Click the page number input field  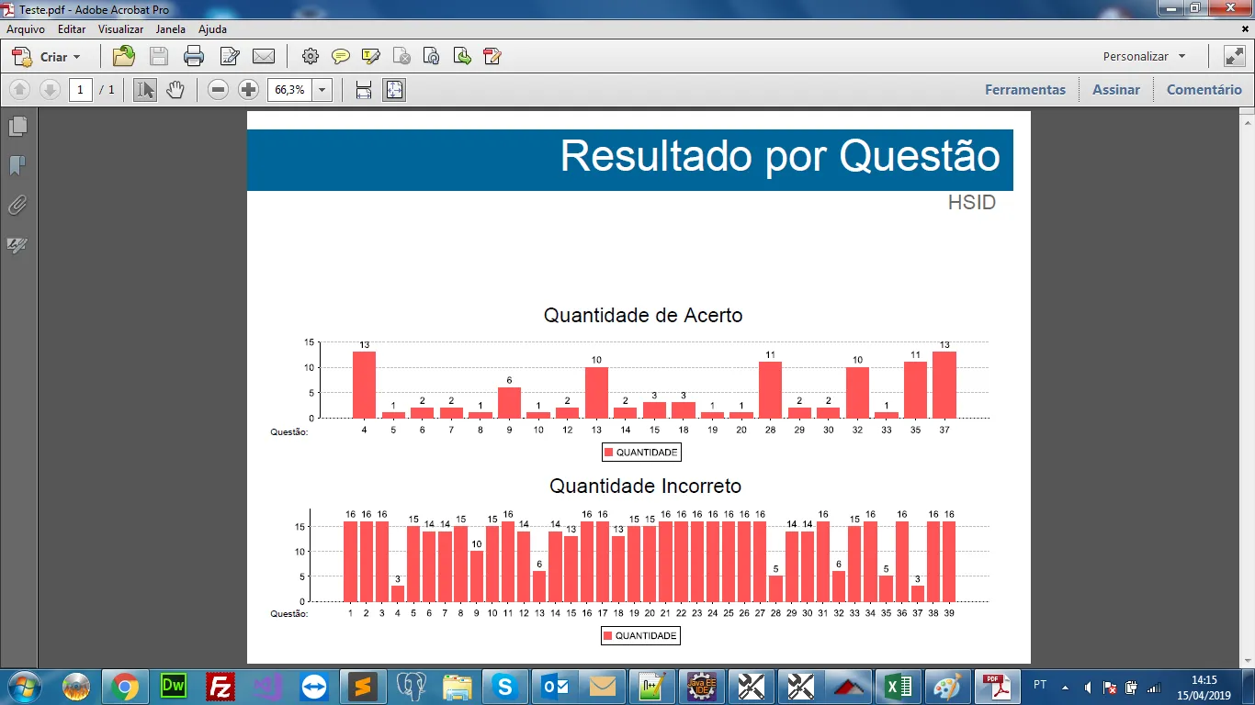[x=81, y=90]
